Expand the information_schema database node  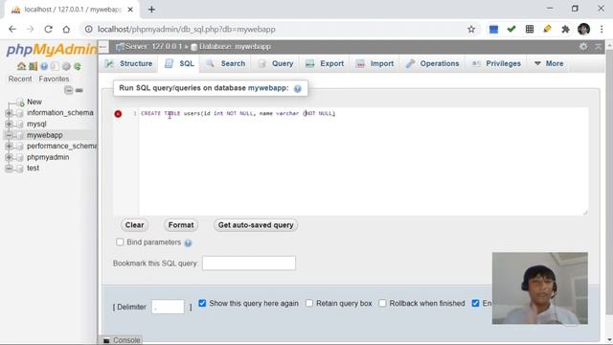[x=9, y=113]
